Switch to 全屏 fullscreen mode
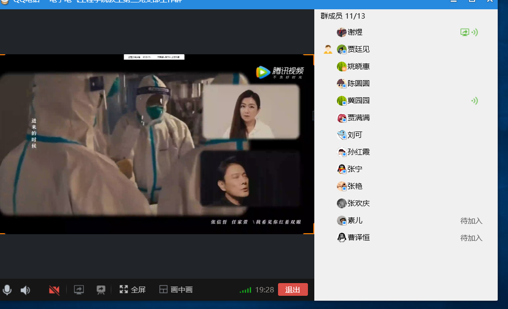This screenshot has width=508, height=309. [x=132, y=289]
